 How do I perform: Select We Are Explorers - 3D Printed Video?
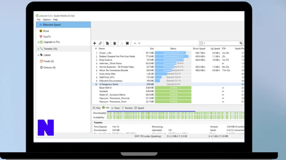116,67
